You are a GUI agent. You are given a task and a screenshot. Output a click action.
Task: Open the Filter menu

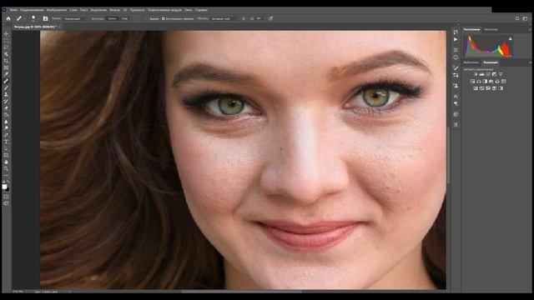pos(115,10)
